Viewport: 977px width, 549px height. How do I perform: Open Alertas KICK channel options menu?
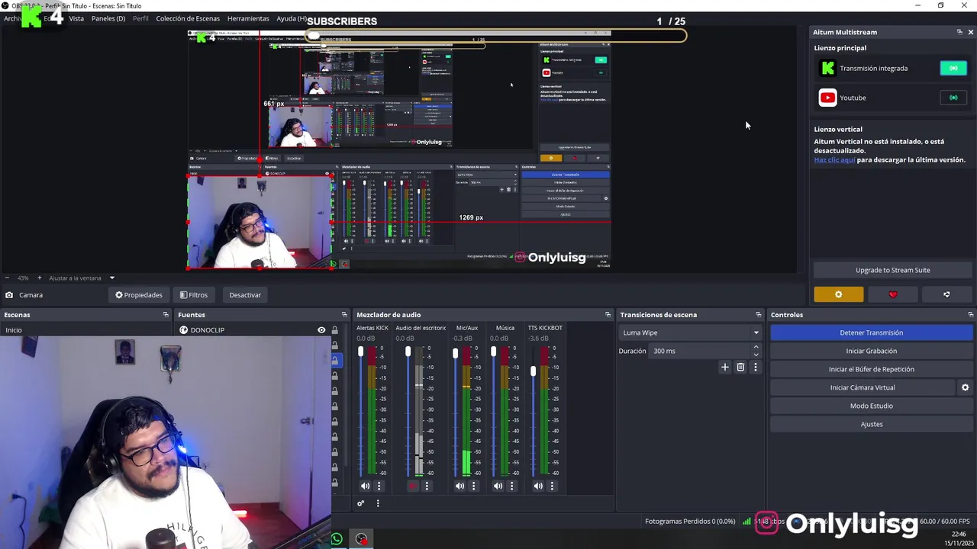pos(379,486)
